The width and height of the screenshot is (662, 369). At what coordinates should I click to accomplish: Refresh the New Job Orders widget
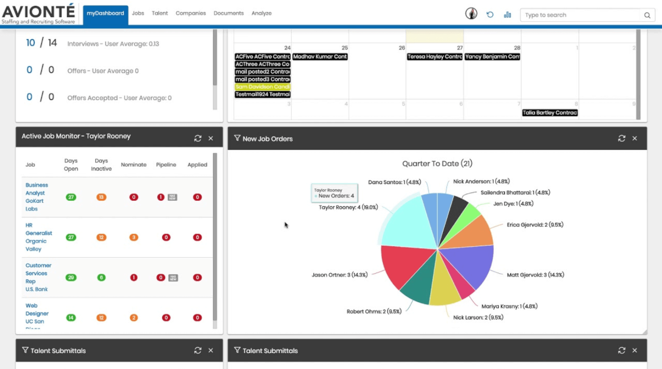click(621, 138)
